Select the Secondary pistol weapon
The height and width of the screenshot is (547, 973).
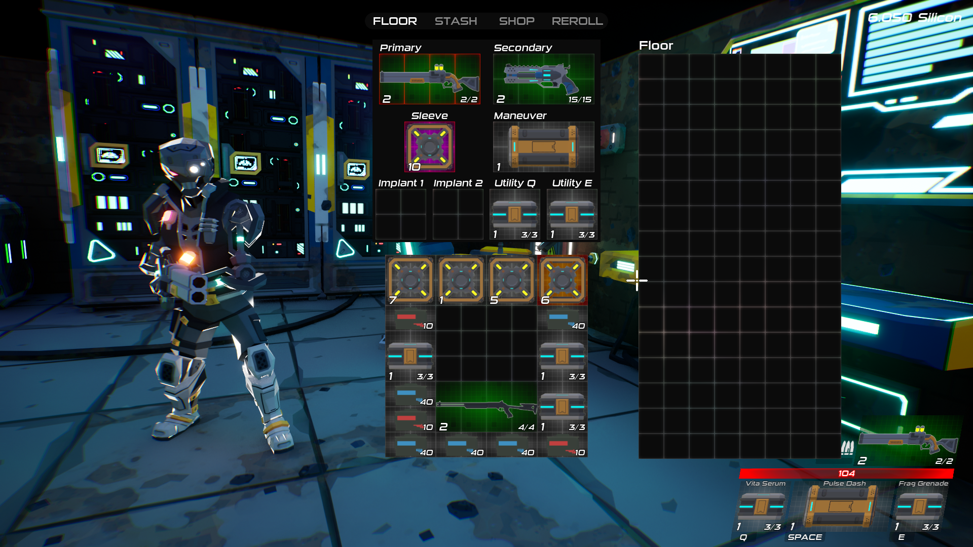click(x=543, y=79)
